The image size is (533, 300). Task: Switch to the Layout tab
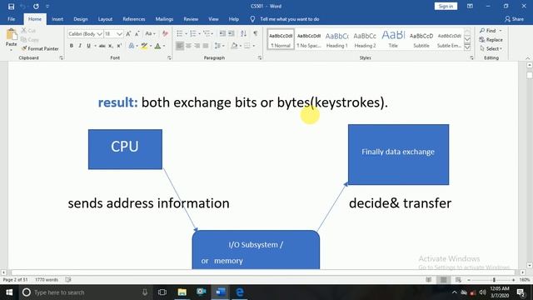point(105,19)
